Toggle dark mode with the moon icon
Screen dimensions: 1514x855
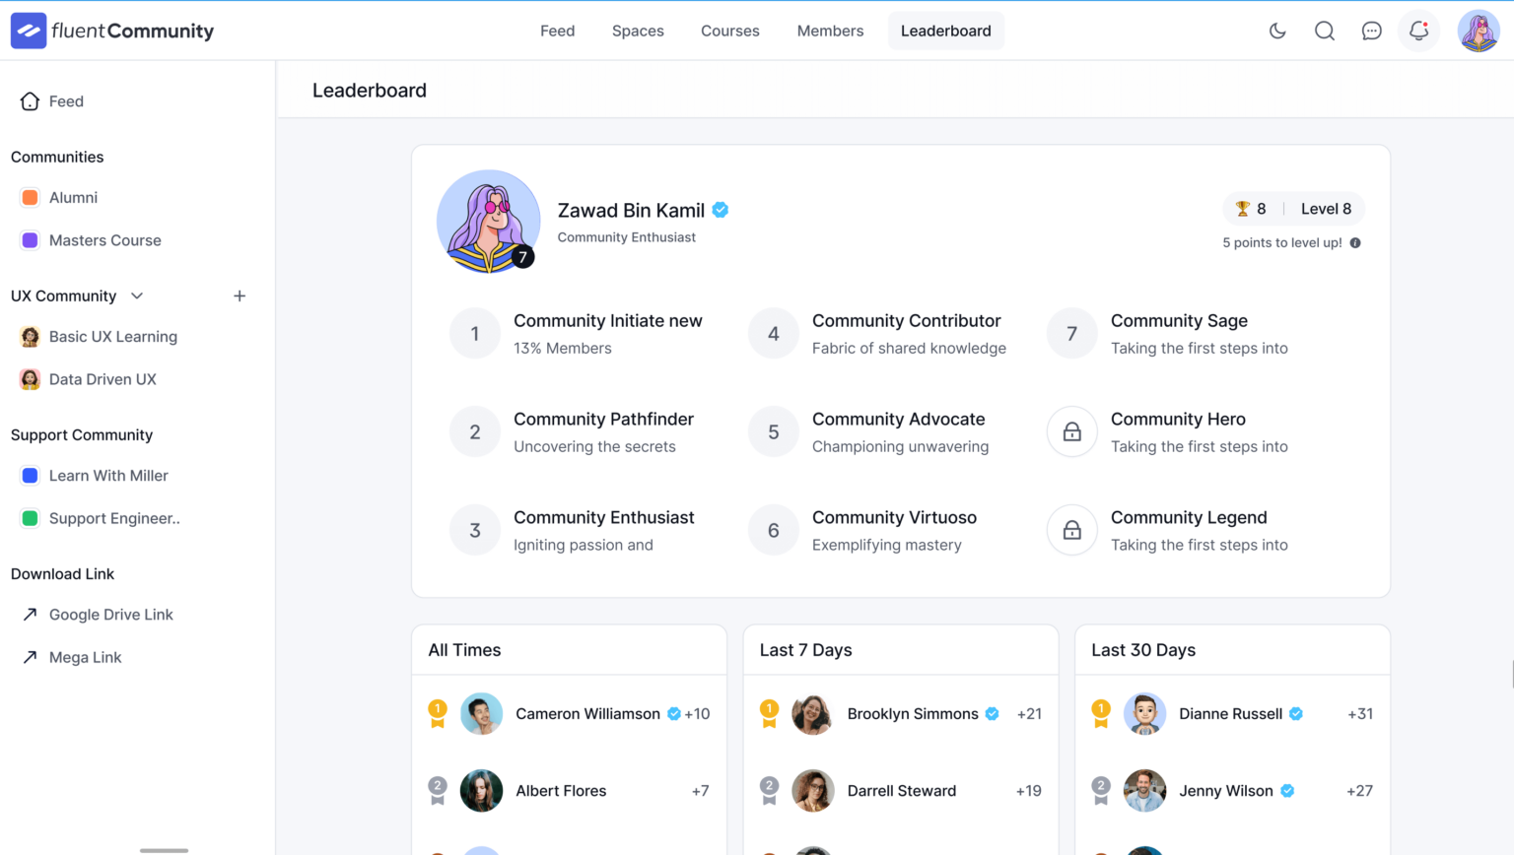[x=1276, y=31]
